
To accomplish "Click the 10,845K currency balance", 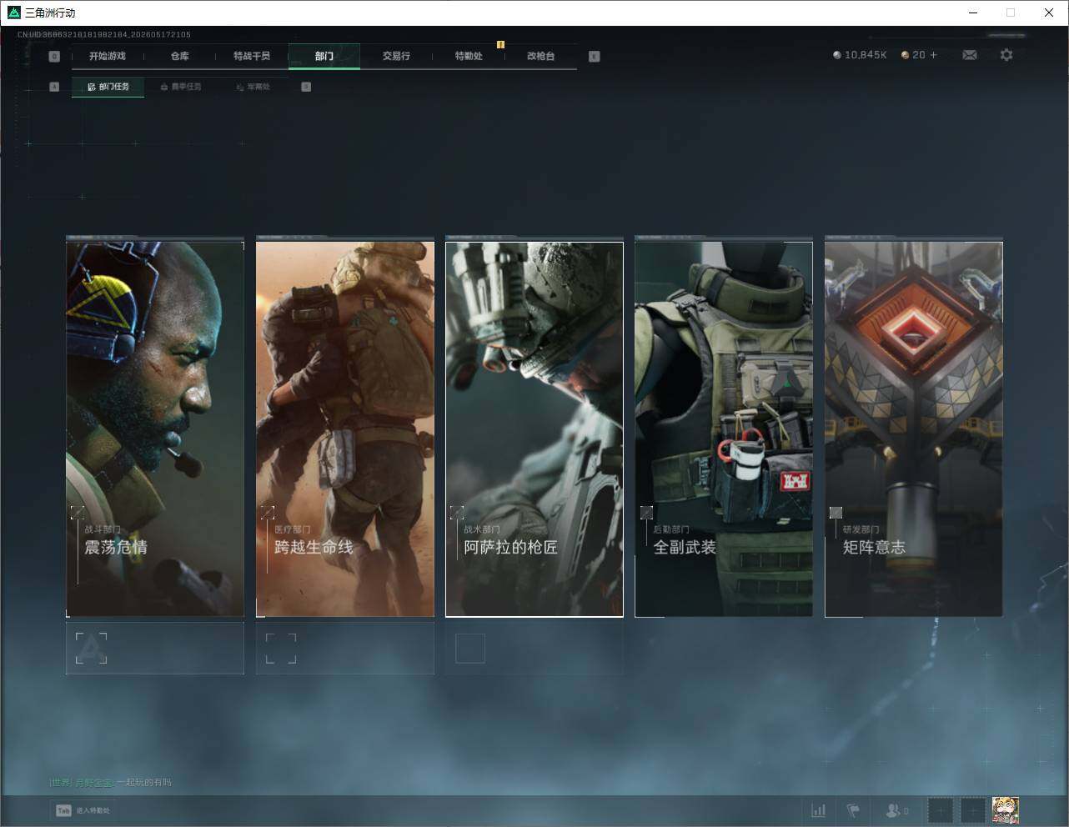I will tap(860, 55).
